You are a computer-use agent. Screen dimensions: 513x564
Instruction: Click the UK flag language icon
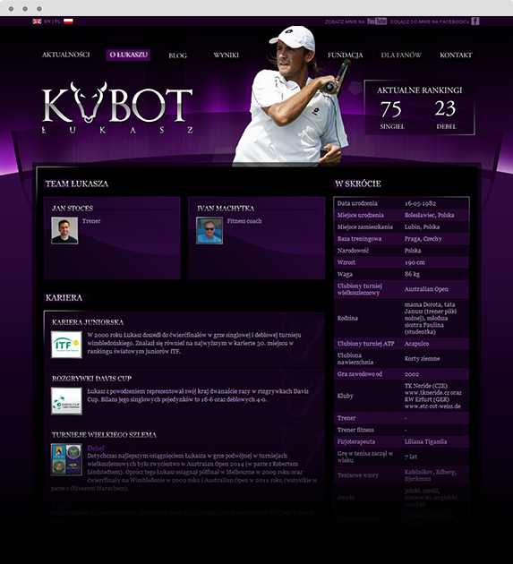tap(37, 21)
